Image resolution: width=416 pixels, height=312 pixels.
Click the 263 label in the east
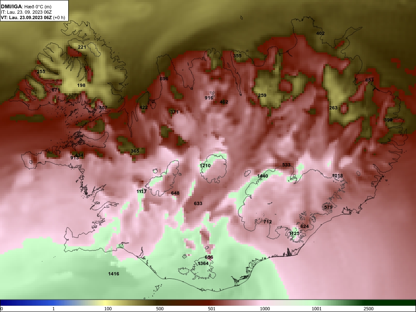tap(333, 108)
